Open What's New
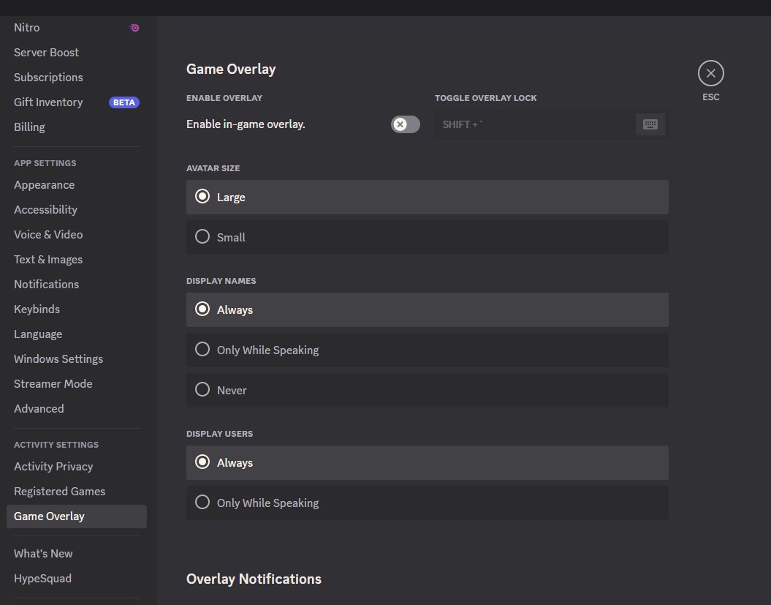The height and width of the screenshot is (605, 771). pos(43,553)
